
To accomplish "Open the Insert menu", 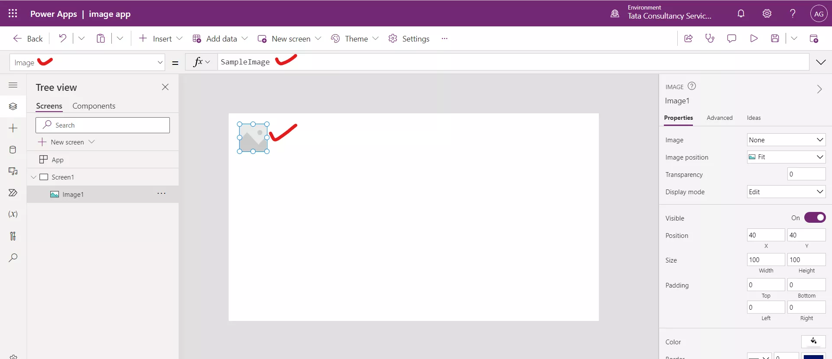I will [x=160, y=38].
